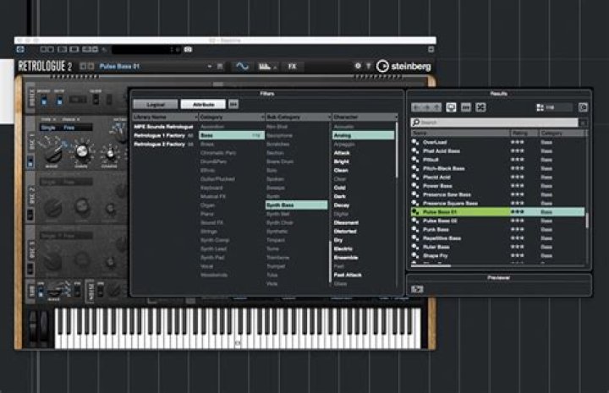Open the Category column dropdown
The width and height of the screenshot is (609, 393).
262,117
